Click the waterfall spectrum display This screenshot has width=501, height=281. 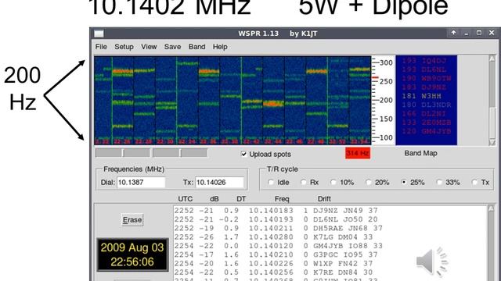(232, 101)
